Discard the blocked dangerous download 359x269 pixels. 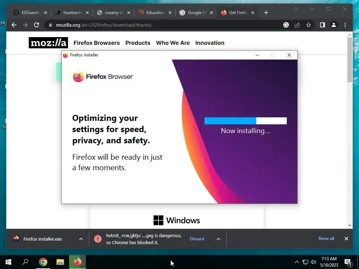click(197, 239)
